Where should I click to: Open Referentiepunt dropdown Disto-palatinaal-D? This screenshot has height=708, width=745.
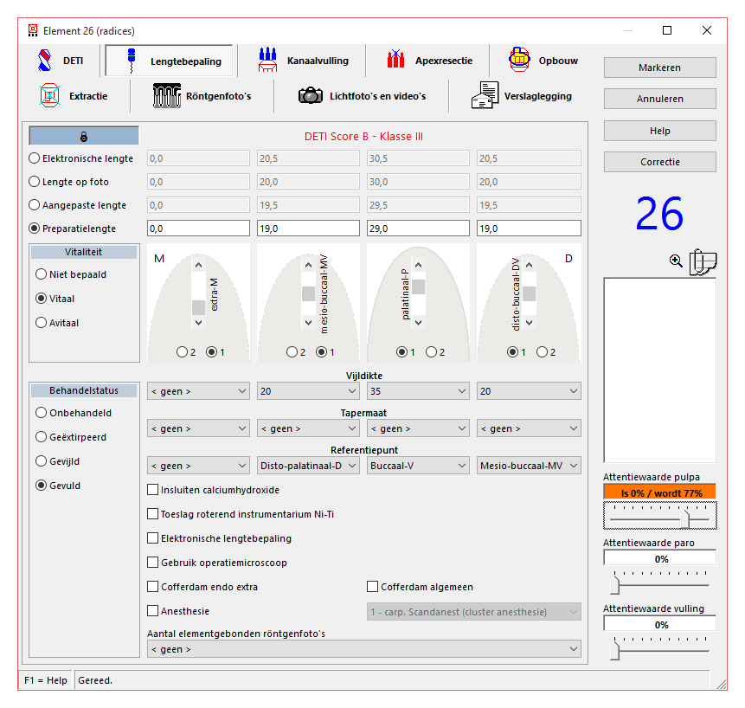(308, 466)
